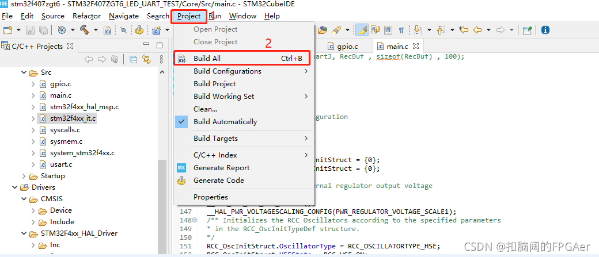The image size is (599, 257).
Task: Click the hammer Build toolbar icon
Action: coord(85,30)
